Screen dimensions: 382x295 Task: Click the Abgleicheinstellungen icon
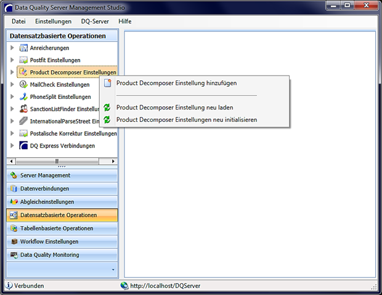14,202
